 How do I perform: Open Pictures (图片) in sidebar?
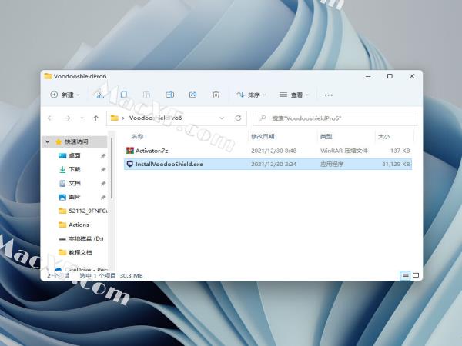tap(75, 197)
